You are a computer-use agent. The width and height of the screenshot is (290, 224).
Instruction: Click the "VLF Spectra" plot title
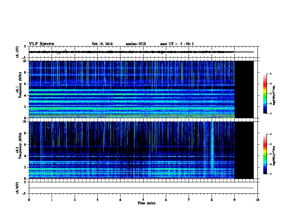(x=41, y=44)
